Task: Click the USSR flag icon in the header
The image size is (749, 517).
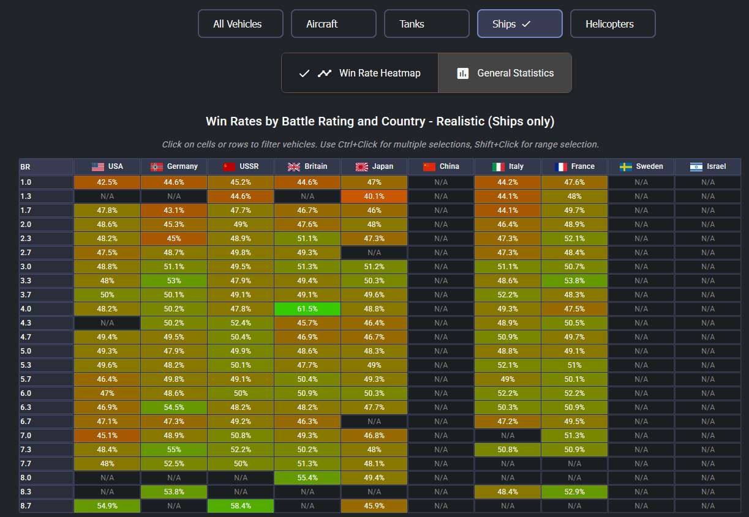Action: click(229, 166)
